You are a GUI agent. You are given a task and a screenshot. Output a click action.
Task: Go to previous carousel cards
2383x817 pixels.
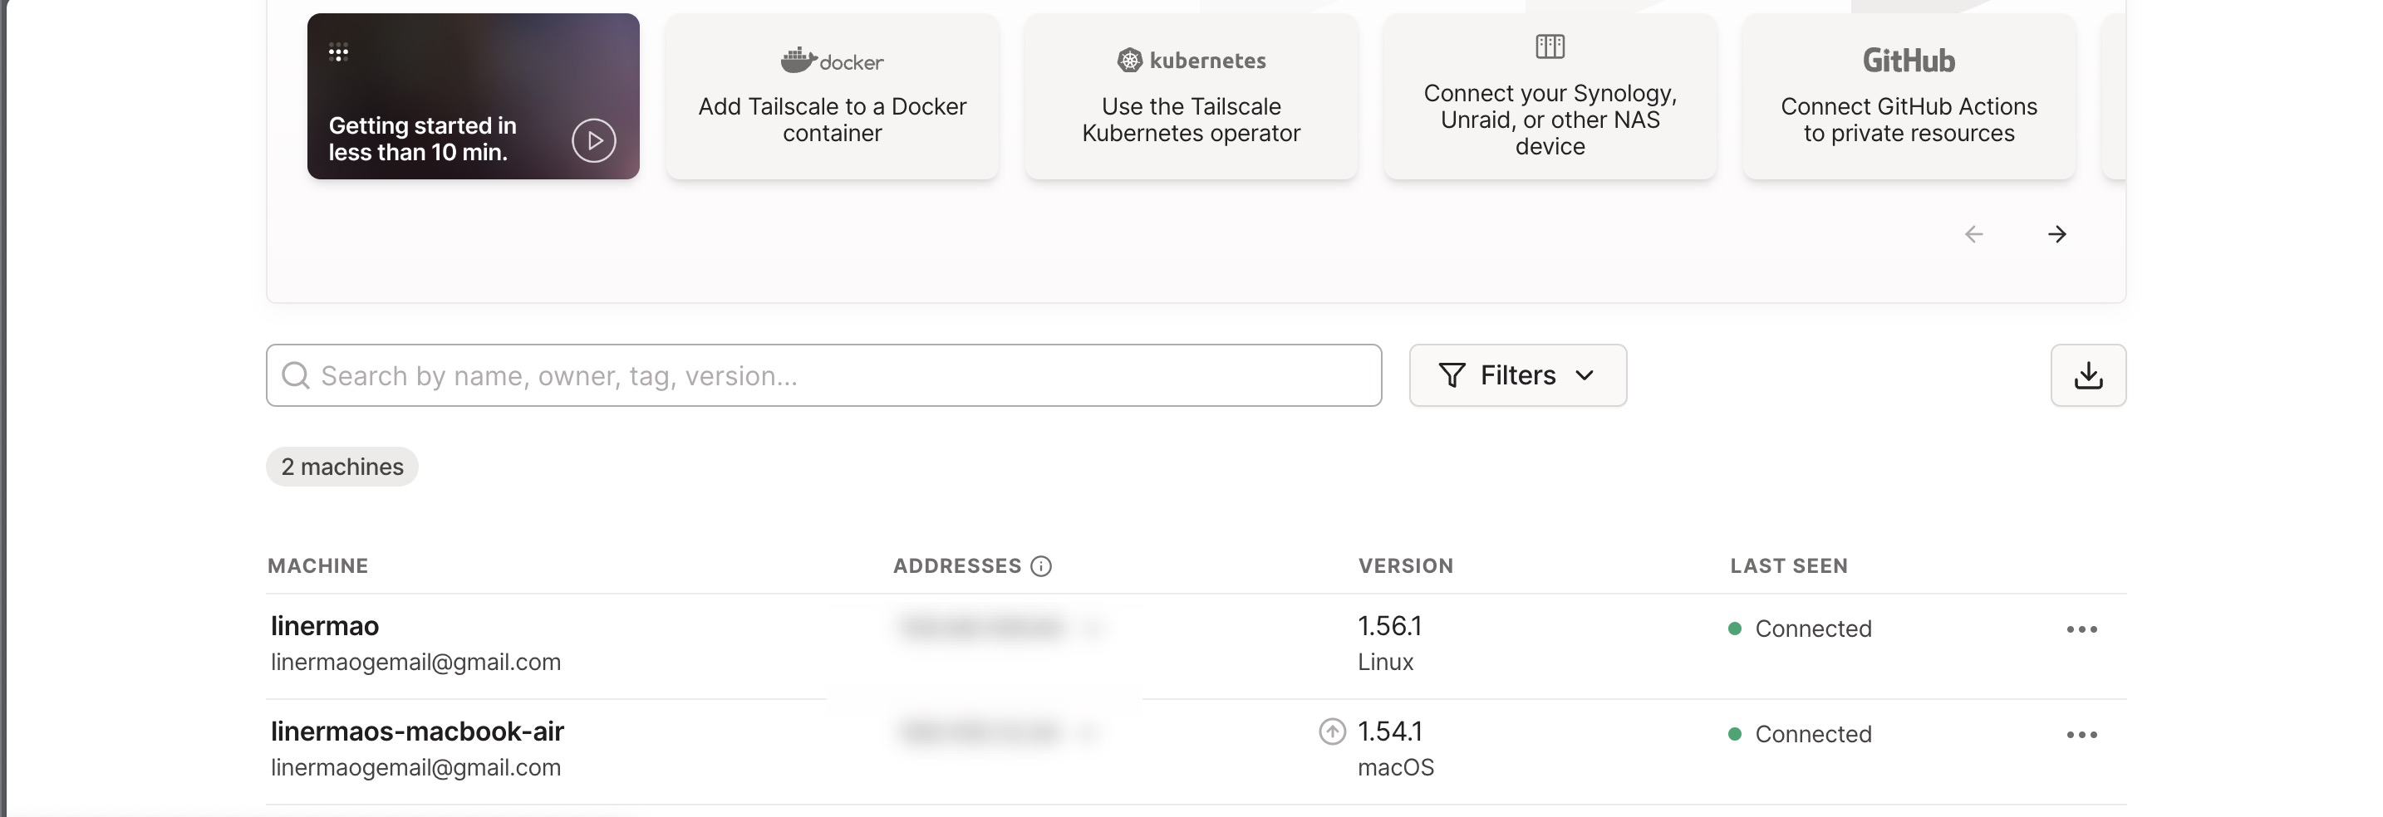(1973, 234)
